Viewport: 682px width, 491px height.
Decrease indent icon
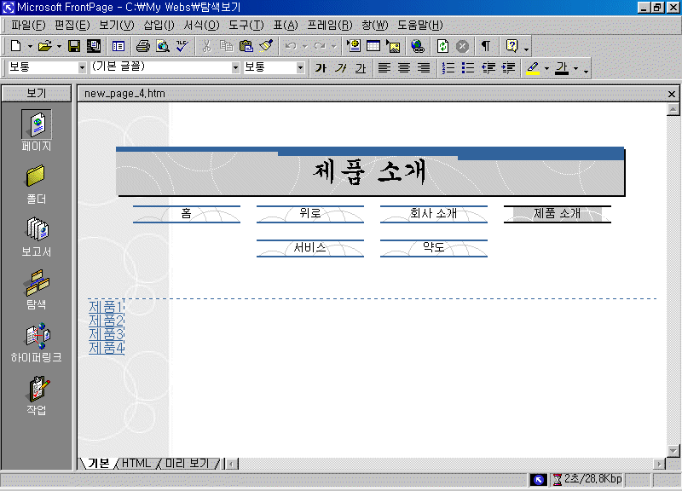488,68
